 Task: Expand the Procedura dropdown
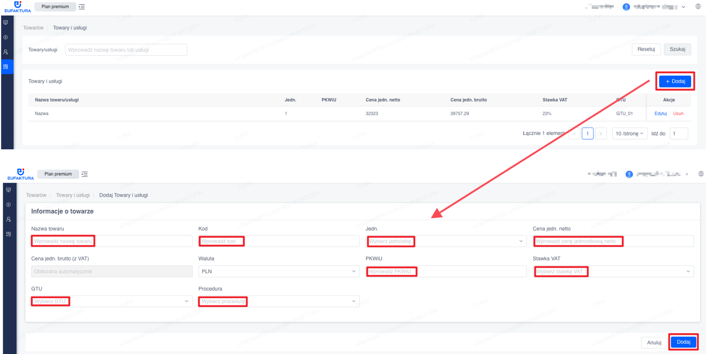coord(279,301)
